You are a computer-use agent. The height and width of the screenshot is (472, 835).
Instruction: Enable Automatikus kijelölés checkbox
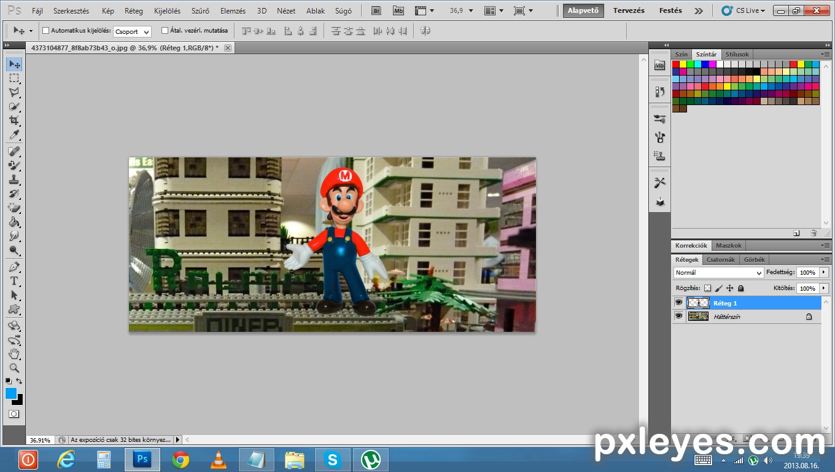pos(45,31)
